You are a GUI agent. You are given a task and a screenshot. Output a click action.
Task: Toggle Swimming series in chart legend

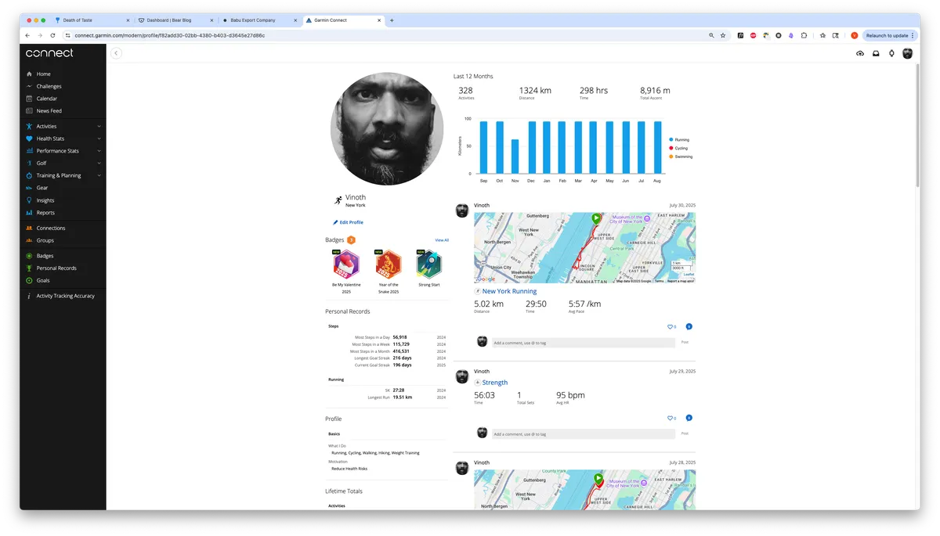click(x=680, y=156)
